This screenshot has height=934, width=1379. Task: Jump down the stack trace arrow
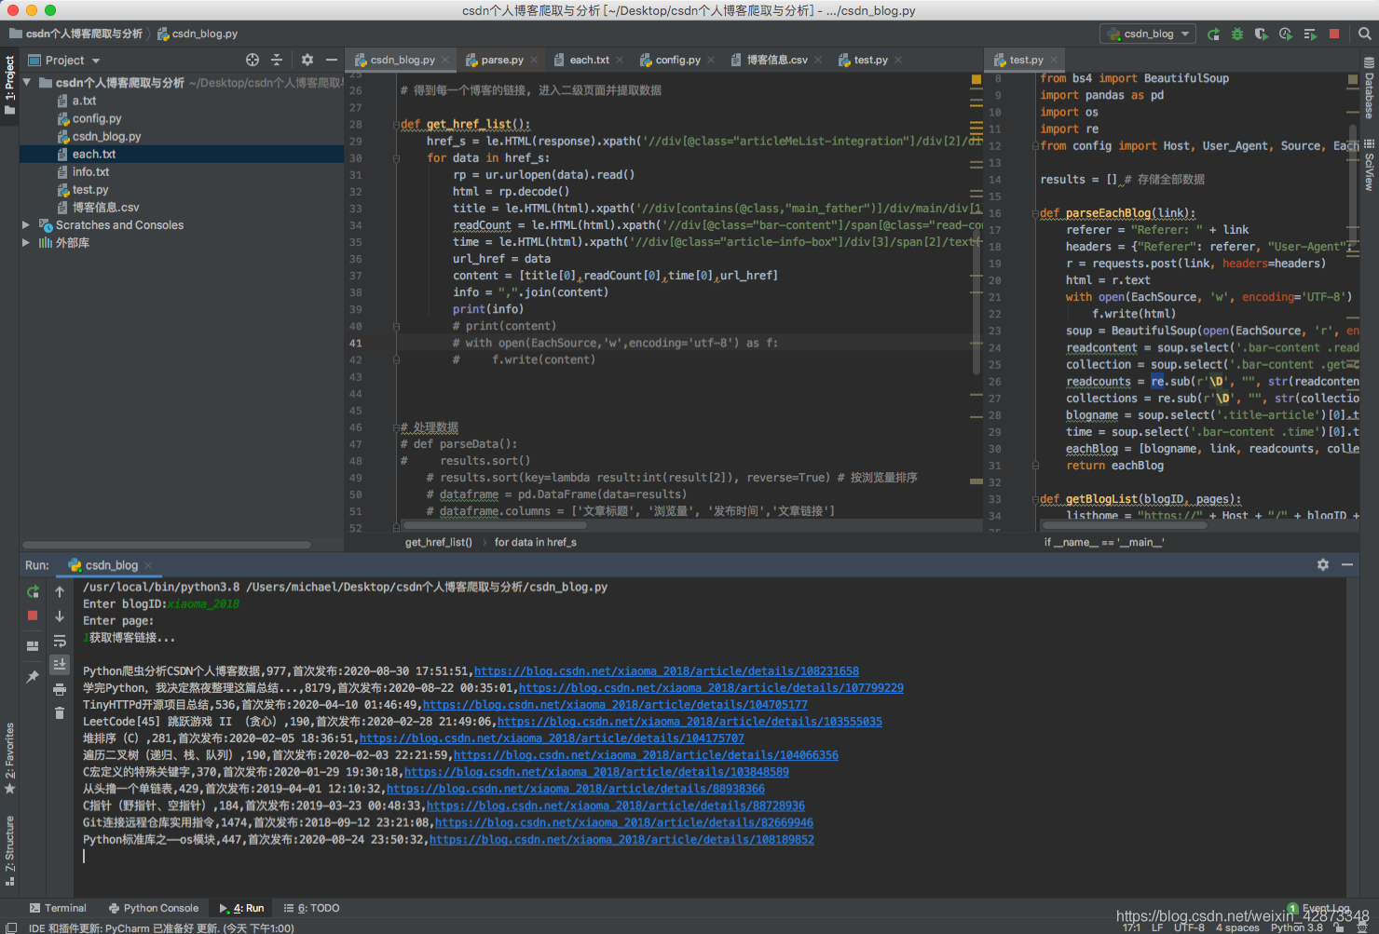60,616
